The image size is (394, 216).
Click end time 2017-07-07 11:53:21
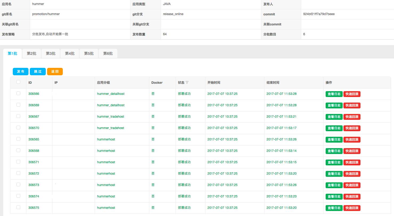pyautogui.click(x=281, y=117)
